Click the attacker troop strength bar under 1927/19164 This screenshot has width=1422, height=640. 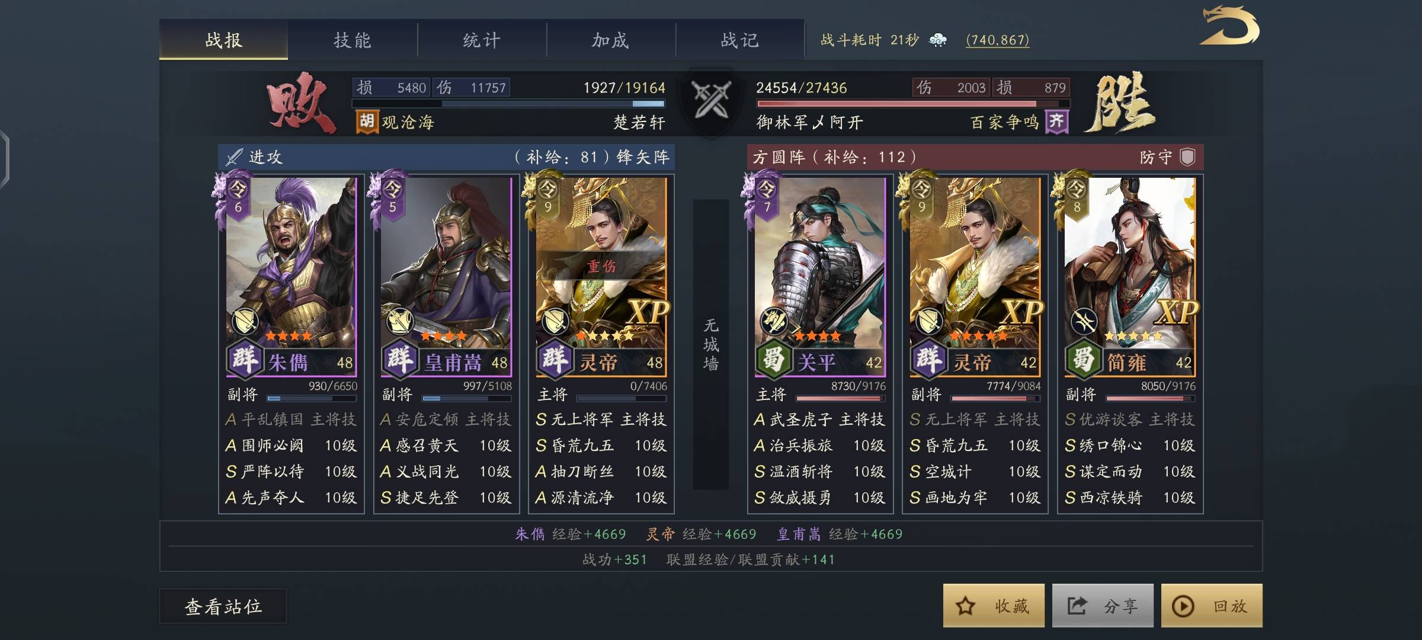[509, 104]
